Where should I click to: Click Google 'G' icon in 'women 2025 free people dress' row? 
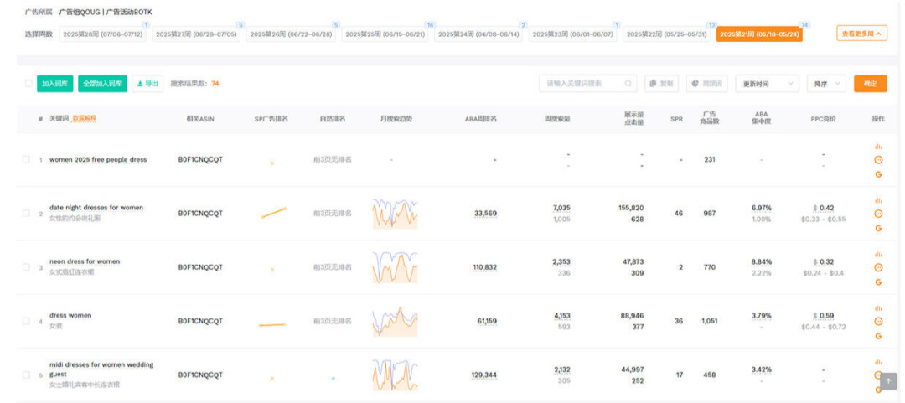[x=878, y=173]
